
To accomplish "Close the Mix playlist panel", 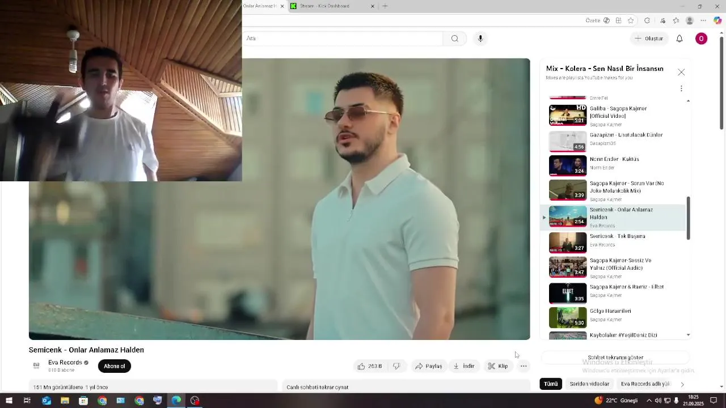I will click(681, 72).
